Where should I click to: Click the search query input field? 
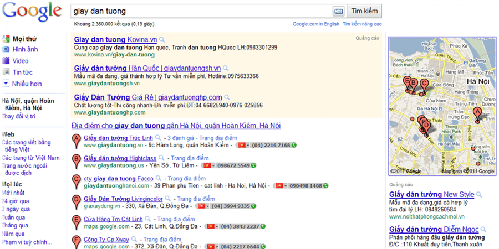click(x=202, y=12)
